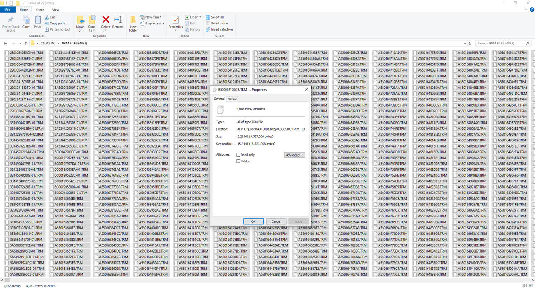The image size is (535, 289).
Task: Open file History
Action: [194, 29]
